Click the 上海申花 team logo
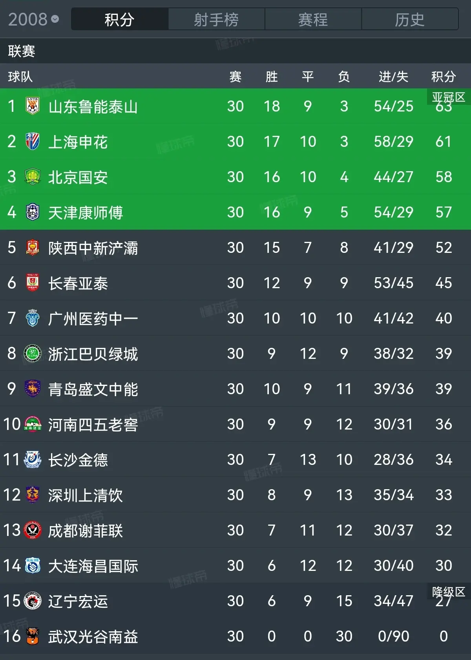 coord(33,141)
